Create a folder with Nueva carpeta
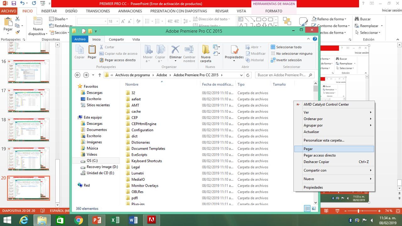Image resolution: width=402 pixels, height=226 pixels. 206,54
